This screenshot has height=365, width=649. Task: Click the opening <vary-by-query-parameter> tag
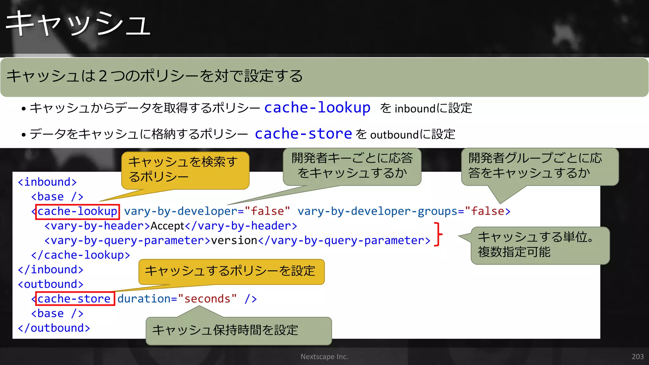[127, 240]
